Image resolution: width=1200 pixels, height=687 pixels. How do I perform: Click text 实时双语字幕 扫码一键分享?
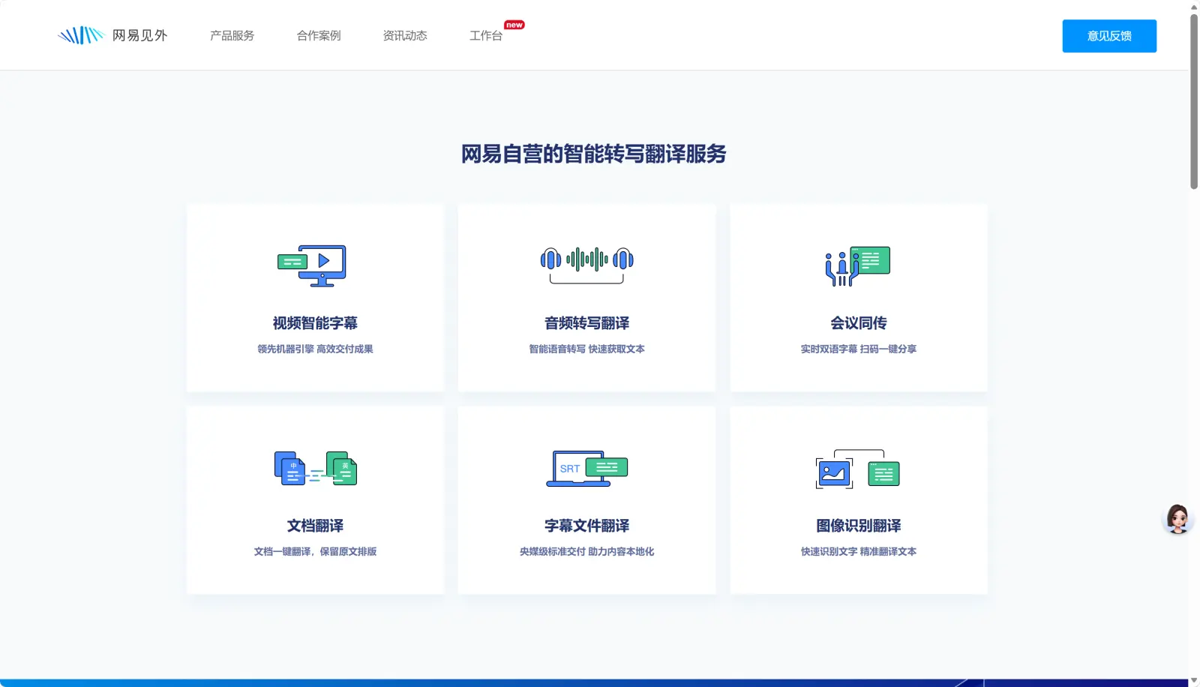click(x=859, y=349)
